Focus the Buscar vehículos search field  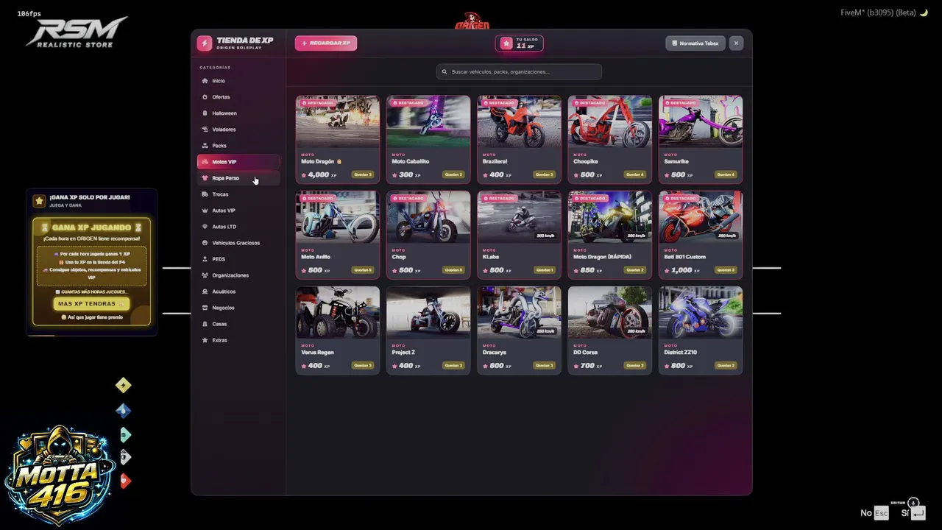[519, 71]
